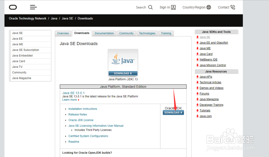Screen dimensions: 269x157
Task: Click the Java SE breadcrumb link
Action: tap(68, 18)
